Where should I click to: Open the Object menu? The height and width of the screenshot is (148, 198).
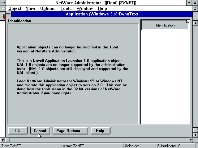tap(15, 8)
